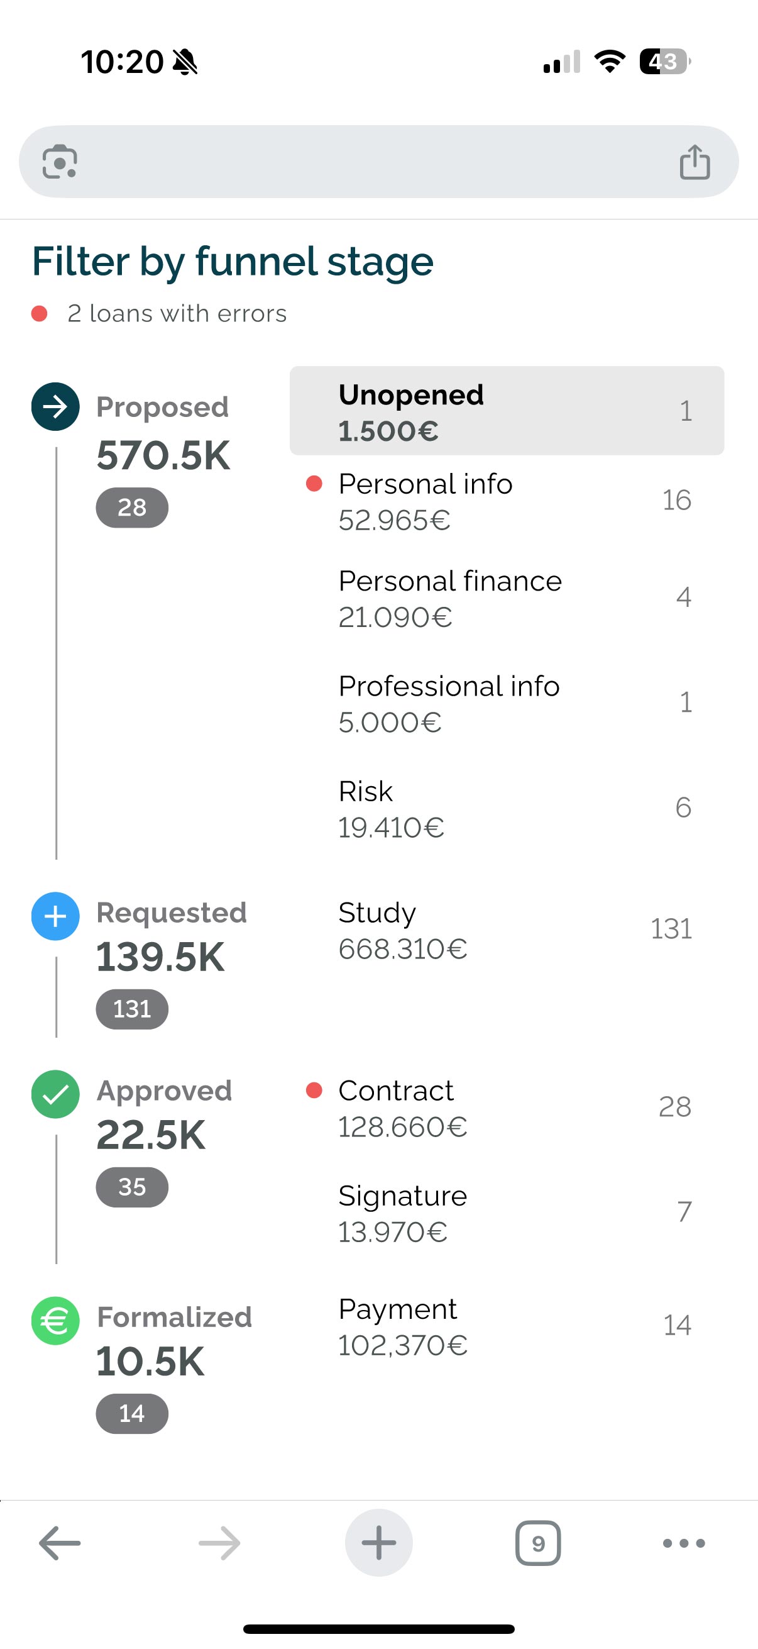
Task: Filter by Personal finance sub-stage
Action: 507,599
